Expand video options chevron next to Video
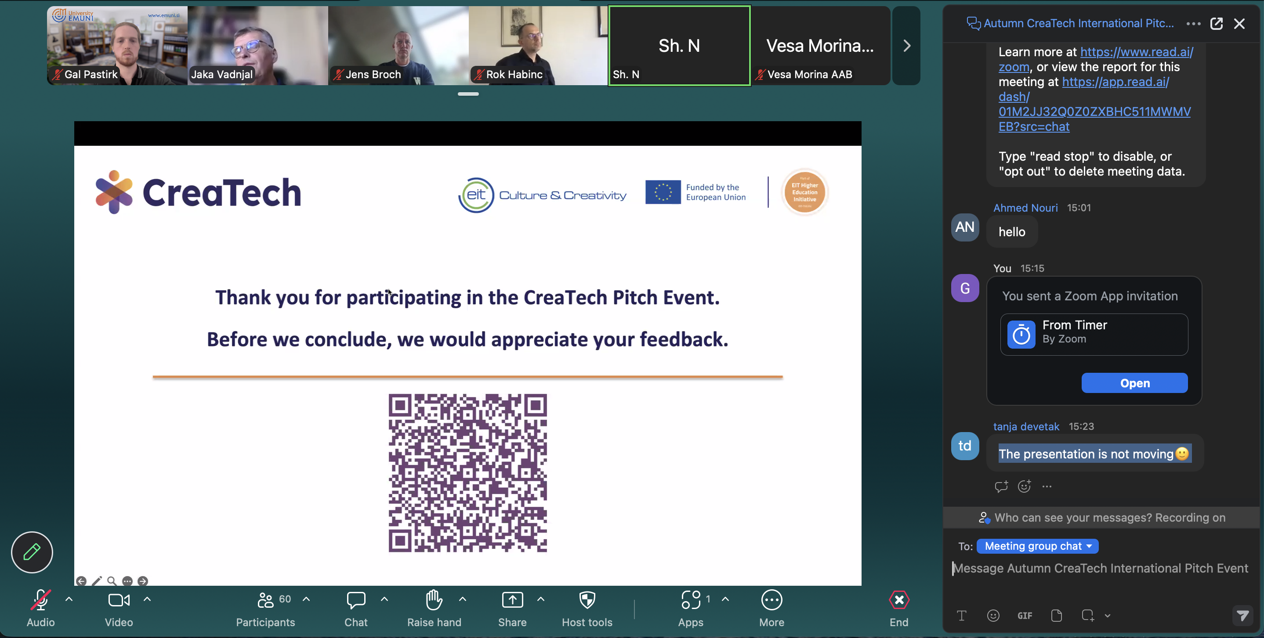The width and height of the screenshot is (1264, 638). [147, 599]
